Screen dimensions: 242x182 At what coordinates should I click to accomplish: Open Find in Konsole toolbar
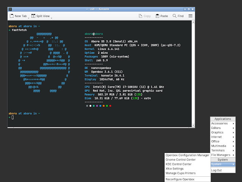(178, 16)
